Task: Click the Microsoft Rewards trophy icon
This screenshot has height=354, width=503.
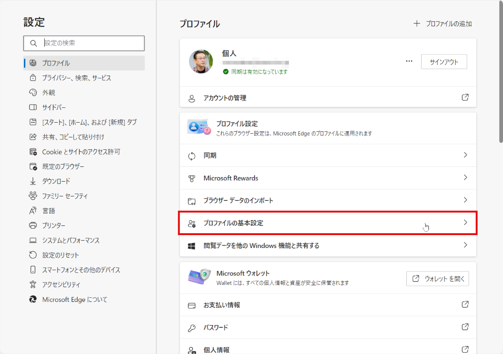Action: tap(192, 178)
